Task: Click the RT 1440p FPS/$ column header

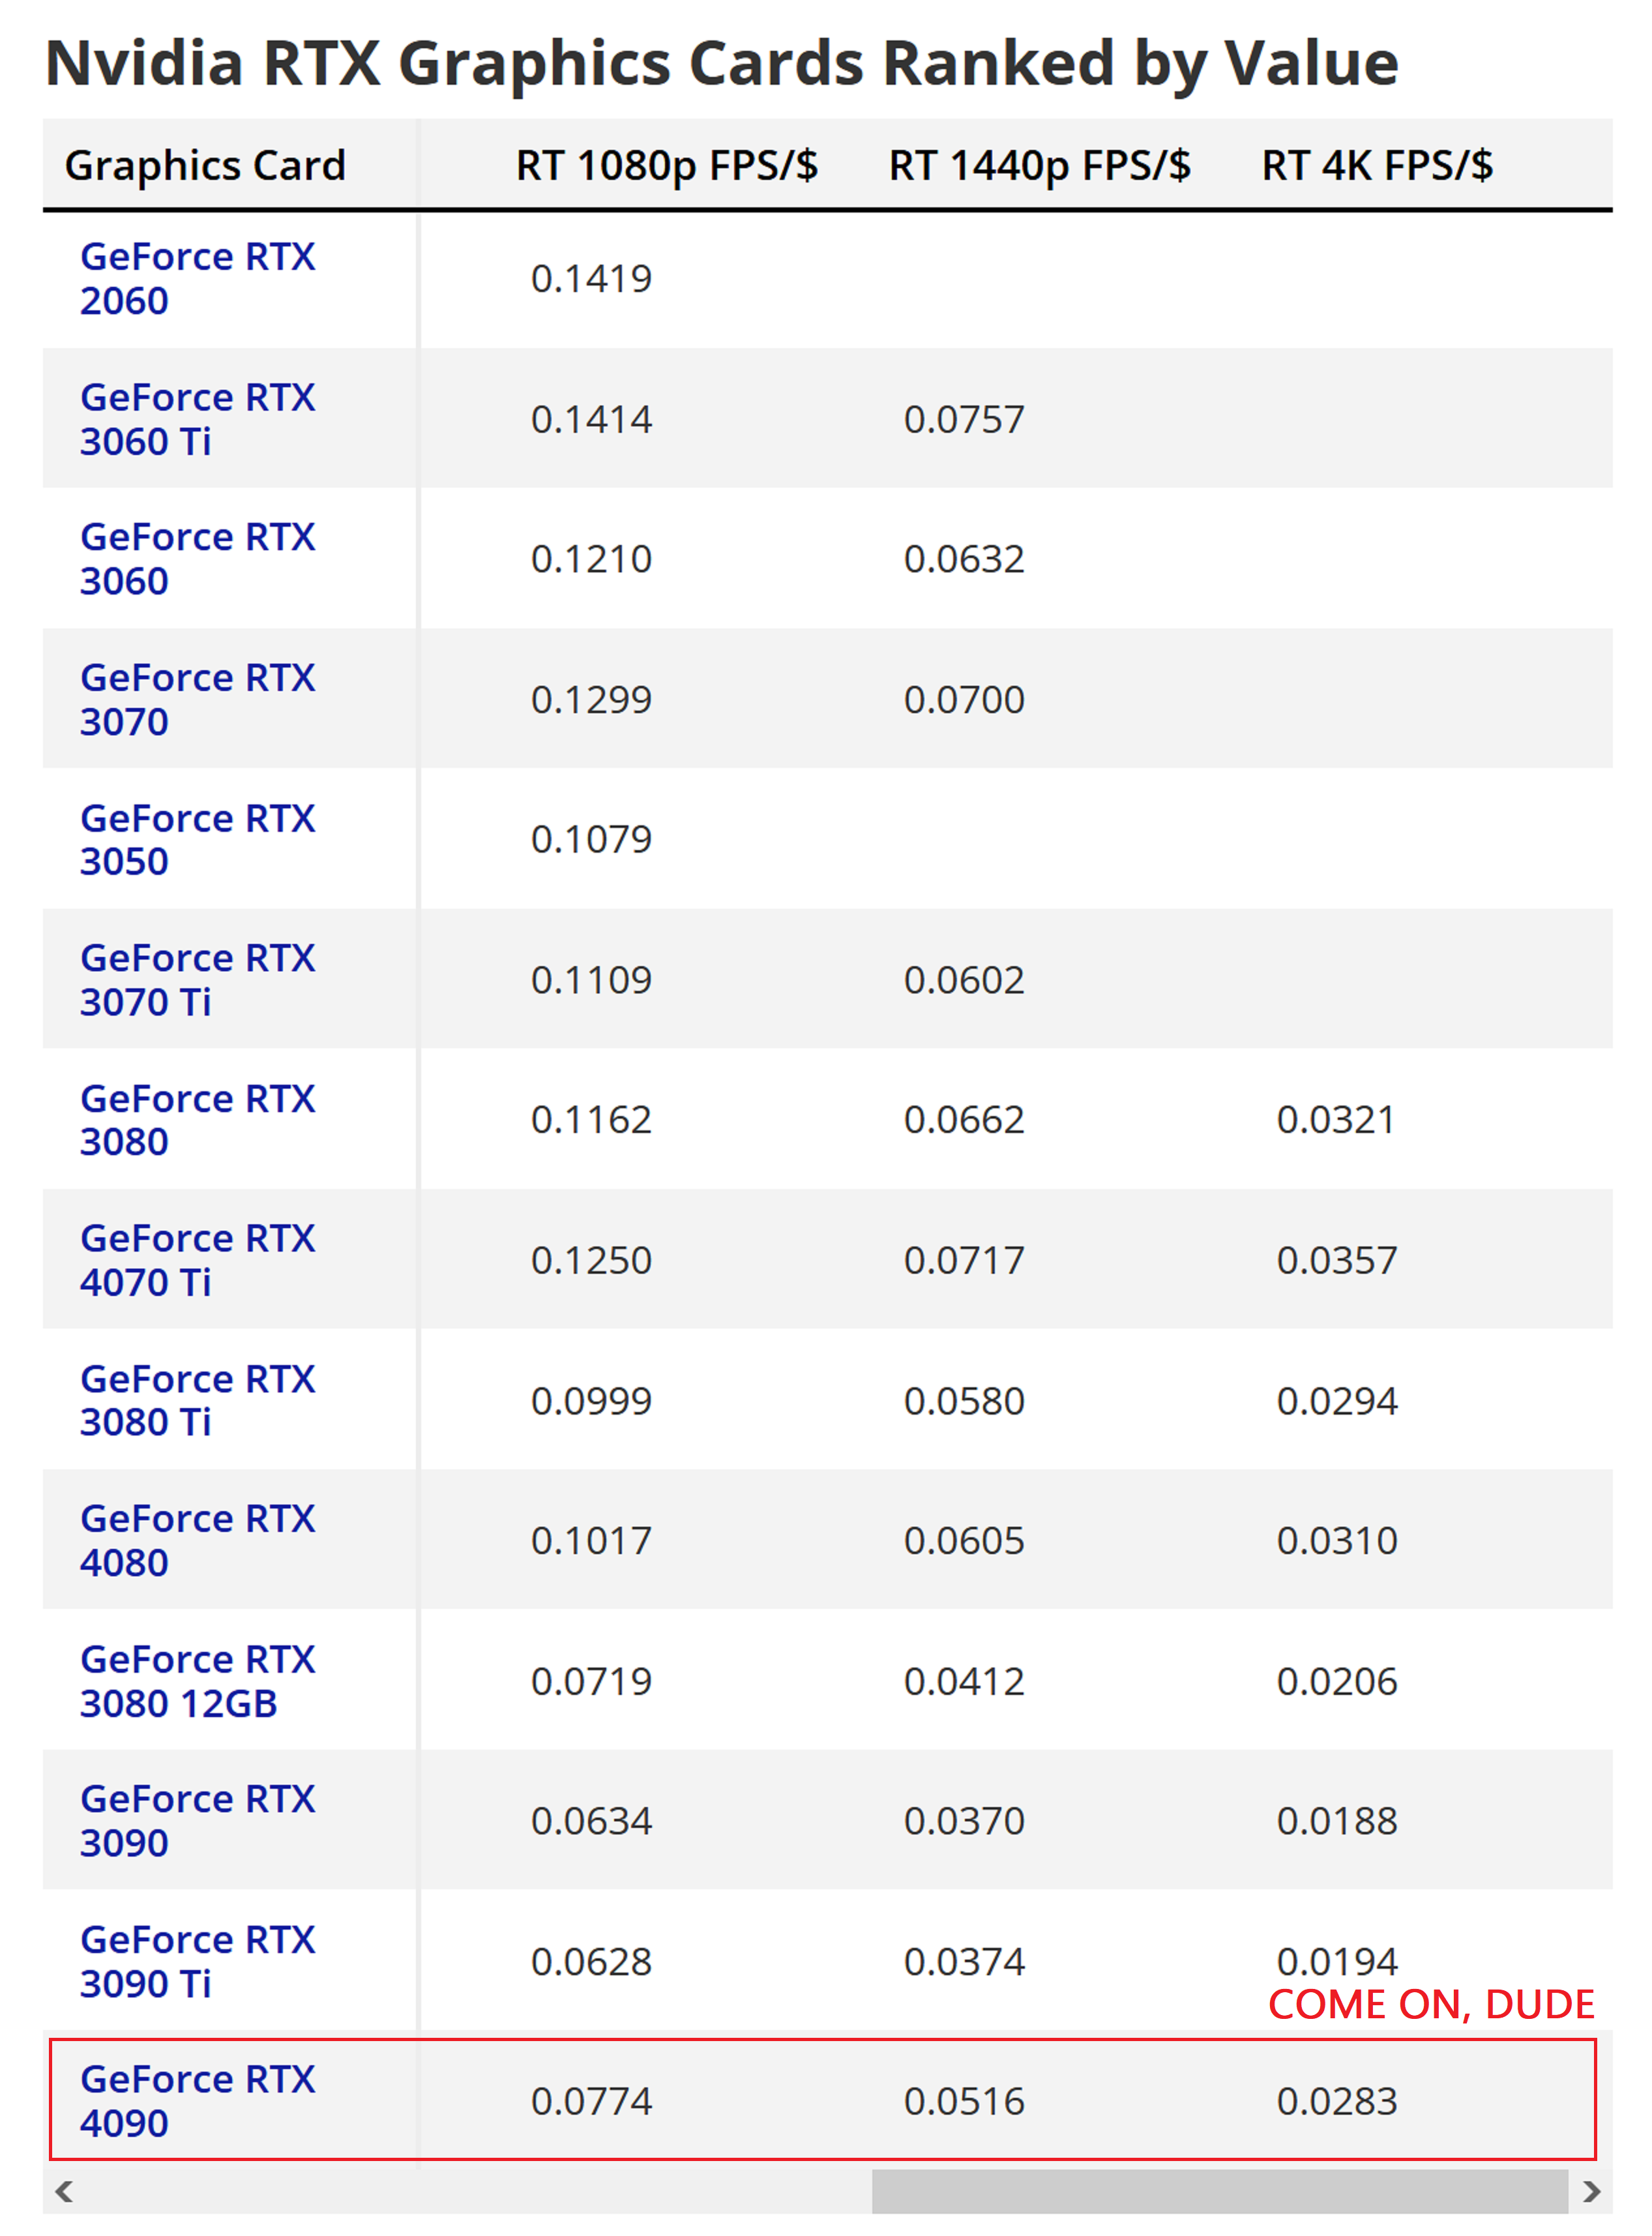Action: (x=1039, y=165)
